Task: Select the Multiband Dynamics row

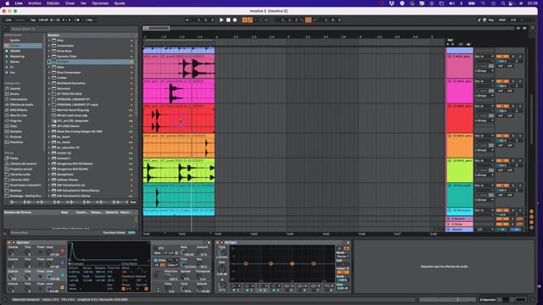Action: tap(91, 83)
